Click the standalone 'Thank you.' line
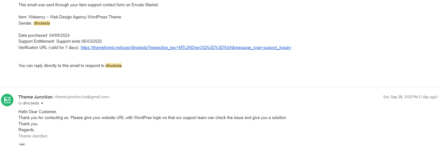Viewport: 442px width, 153px height. pyautogui.click(x=28, y=124)
